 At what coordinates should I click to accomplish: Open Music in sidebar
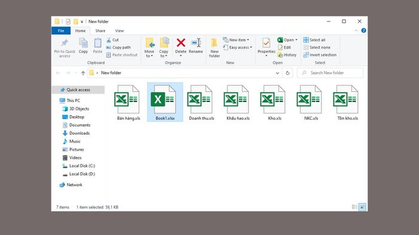click(71, 141)
